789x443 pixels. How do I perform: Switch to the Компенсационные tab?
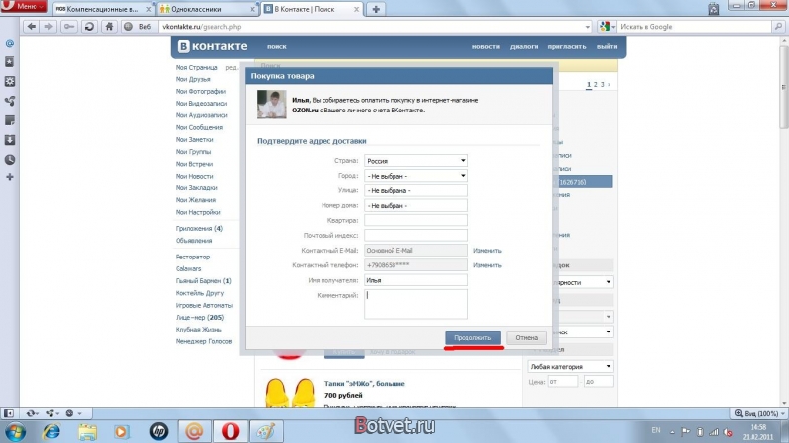coord(104,9)
